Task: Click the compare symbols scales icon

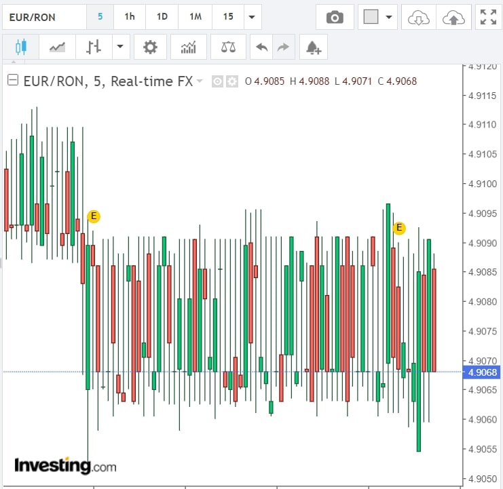Action: pos(228,47)
